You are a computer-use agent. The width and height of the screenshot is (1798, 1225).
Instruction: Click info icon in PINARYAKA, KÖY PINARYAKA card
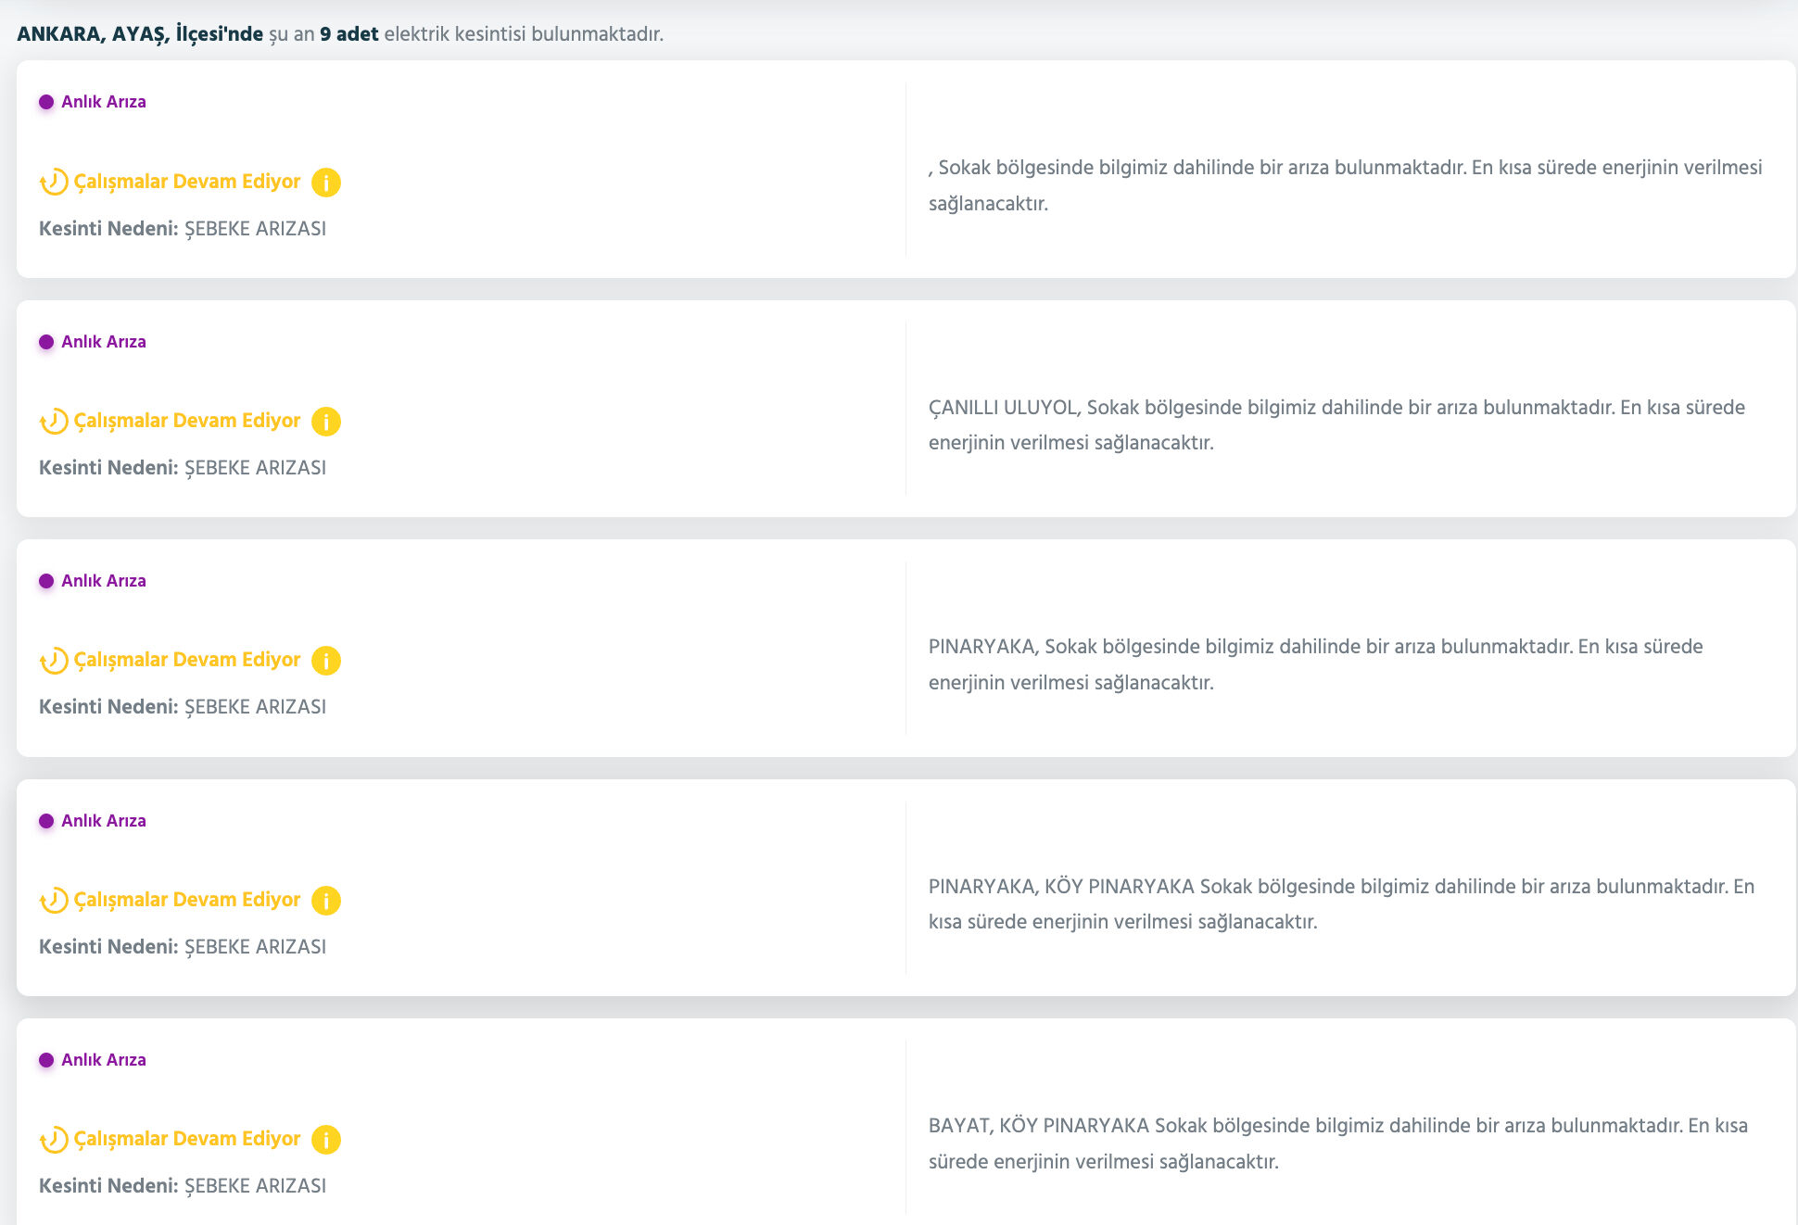[325, 901]
